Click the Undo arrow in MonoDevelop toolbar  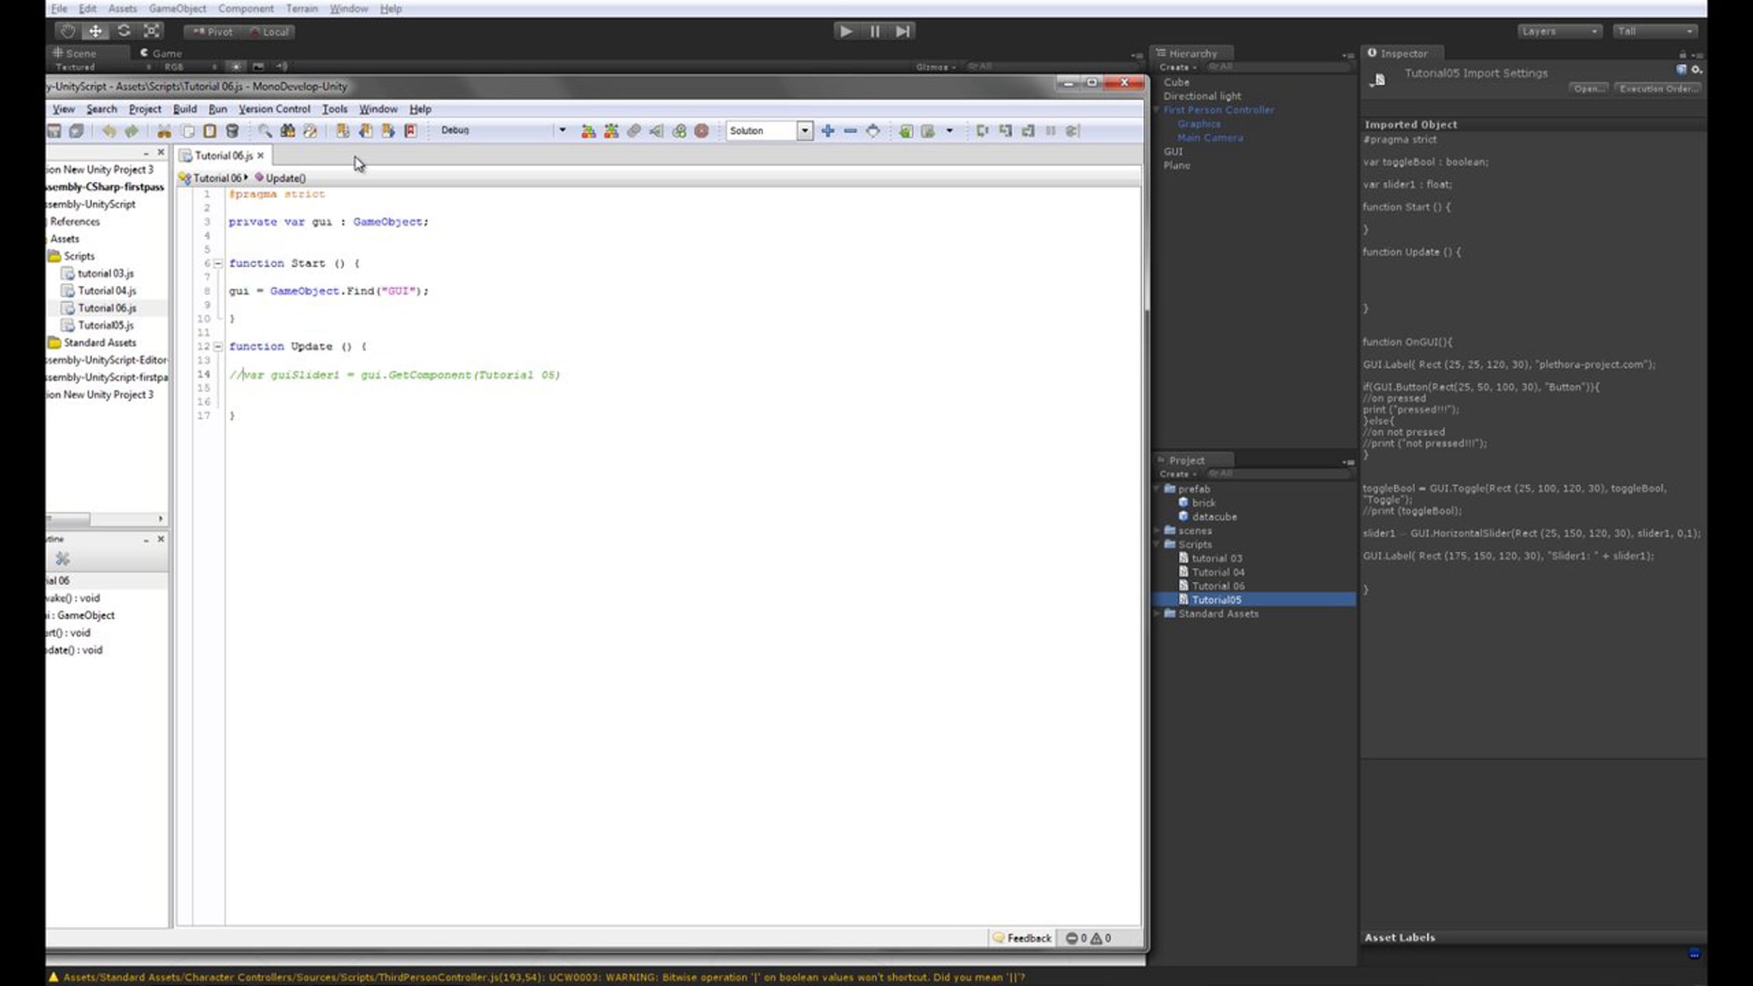pos(109,131)
